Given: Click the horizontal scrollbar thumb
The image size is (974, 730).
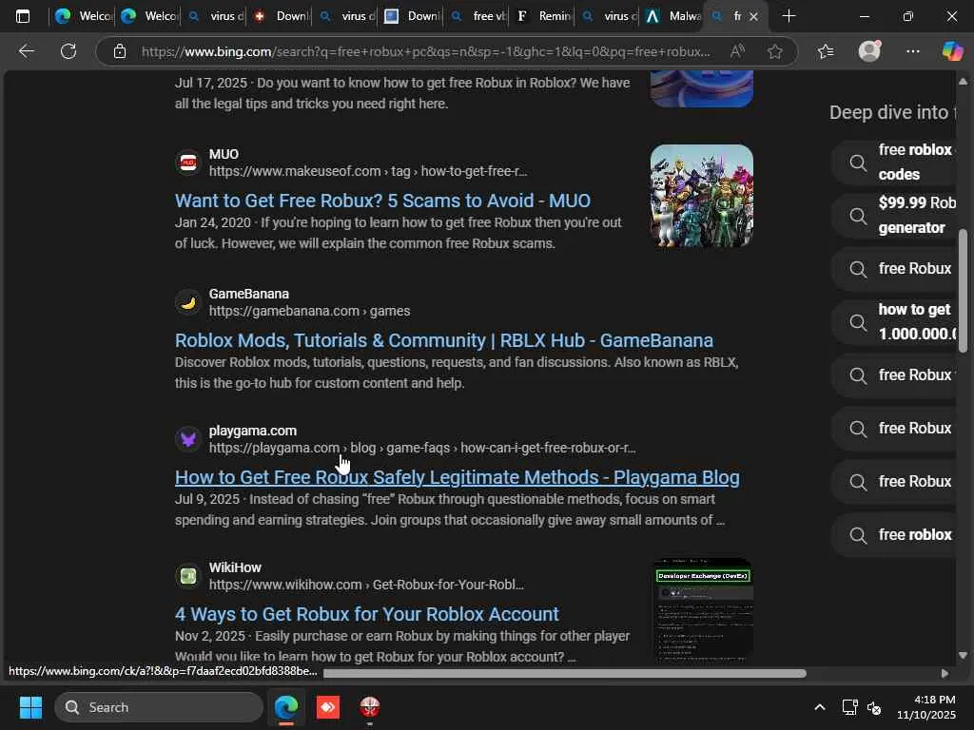Looking at the screenshot, I should (565, 674).
